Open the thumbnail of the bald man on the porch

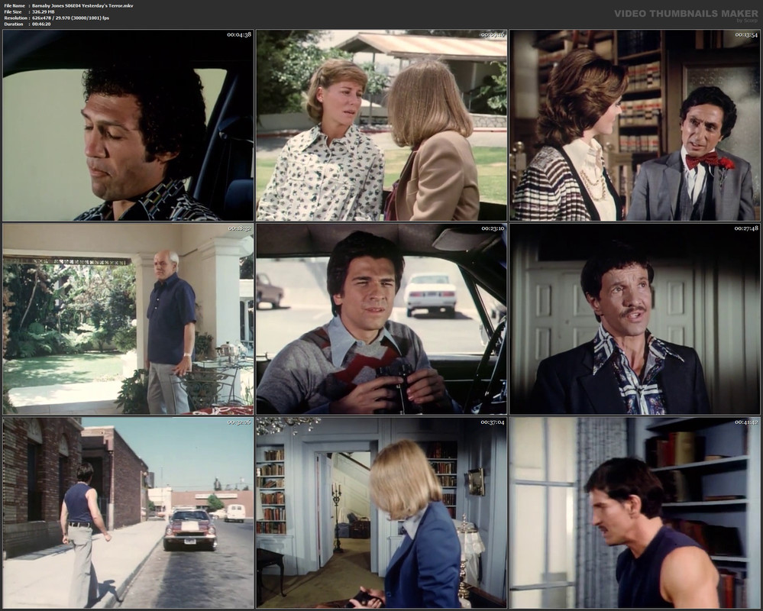128,318
